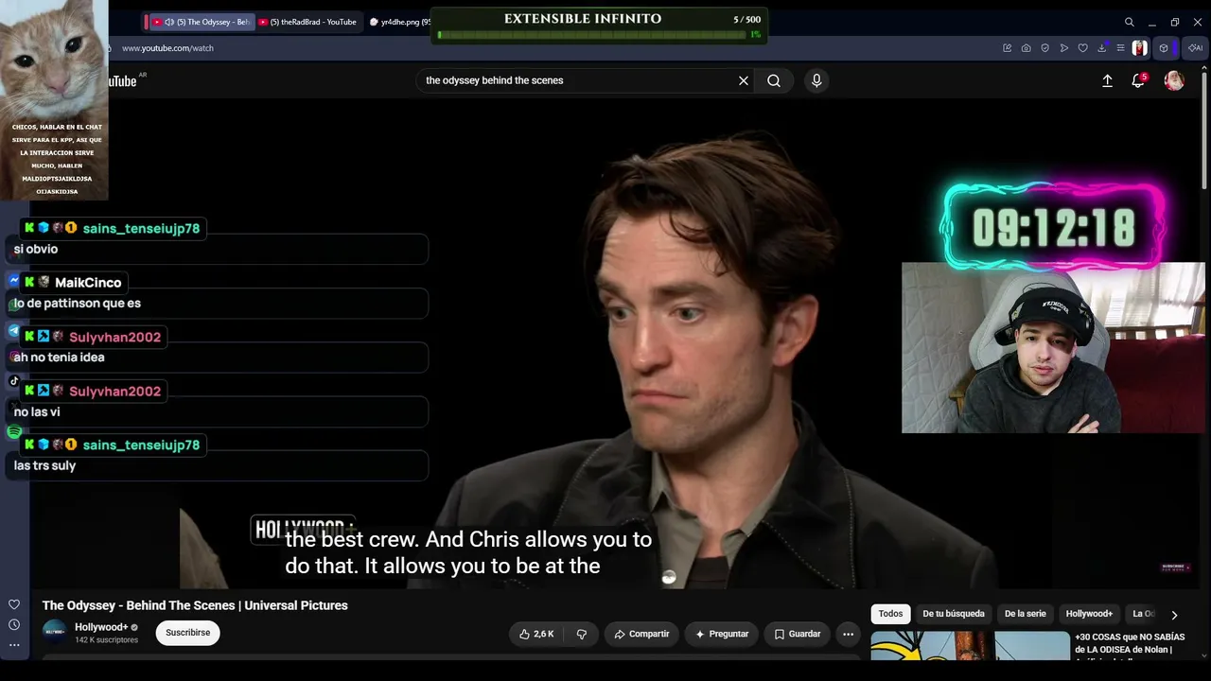Click the streamer webcam overlay
The image size is (1211, 681).
click(x=1053, y=348)
